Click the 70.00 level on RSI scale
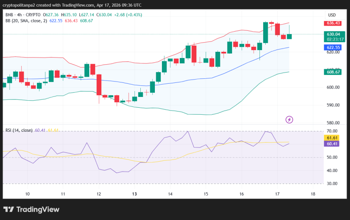 (333, 131)
